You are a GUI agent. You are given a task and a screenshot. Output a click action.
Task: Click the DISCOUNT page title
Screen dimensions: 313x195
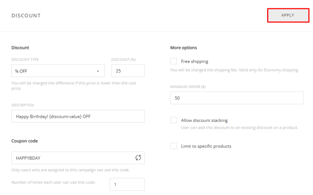(26, 15)
